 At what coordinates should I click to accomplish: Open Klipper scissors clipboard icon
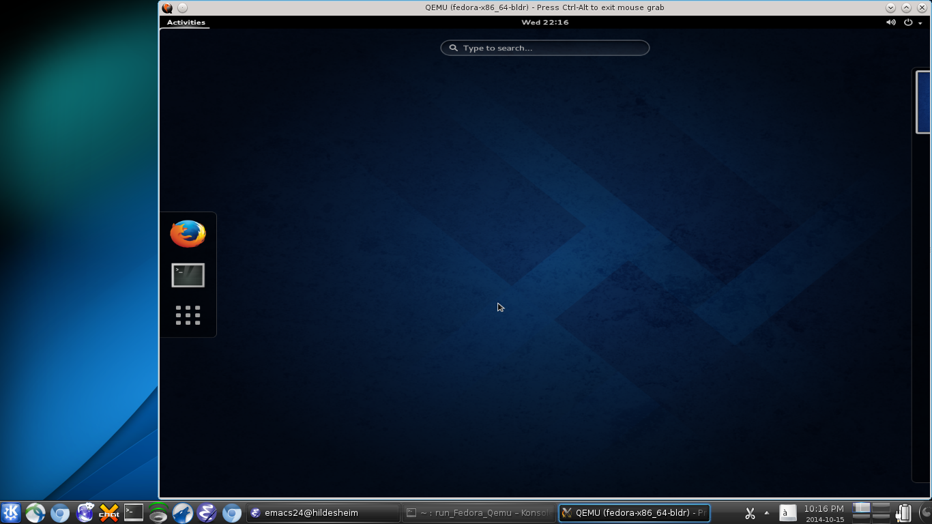pyautogui.click(x=750, y=513)
